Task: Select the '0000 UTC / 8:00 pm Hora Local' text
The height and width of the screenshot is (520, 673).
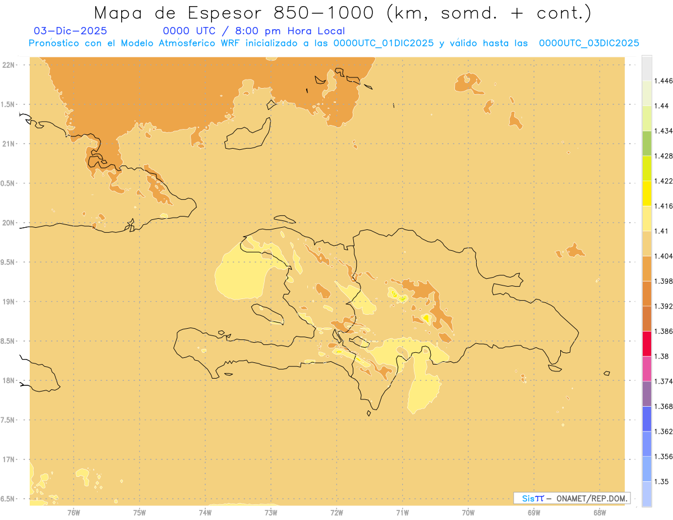Action: click(x=253, y=31)
